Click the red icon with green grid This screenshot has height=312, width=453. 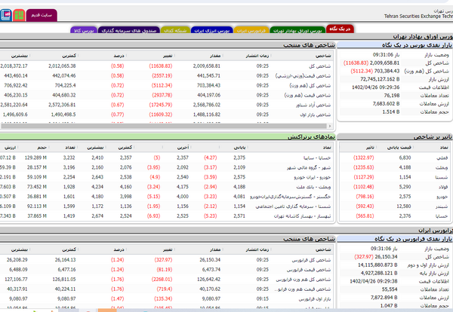point(19,15)
